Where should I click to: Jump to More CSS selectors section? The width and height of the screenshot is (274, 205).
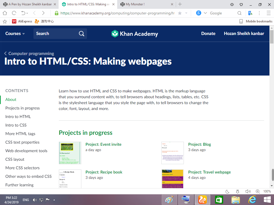point(22,168)
